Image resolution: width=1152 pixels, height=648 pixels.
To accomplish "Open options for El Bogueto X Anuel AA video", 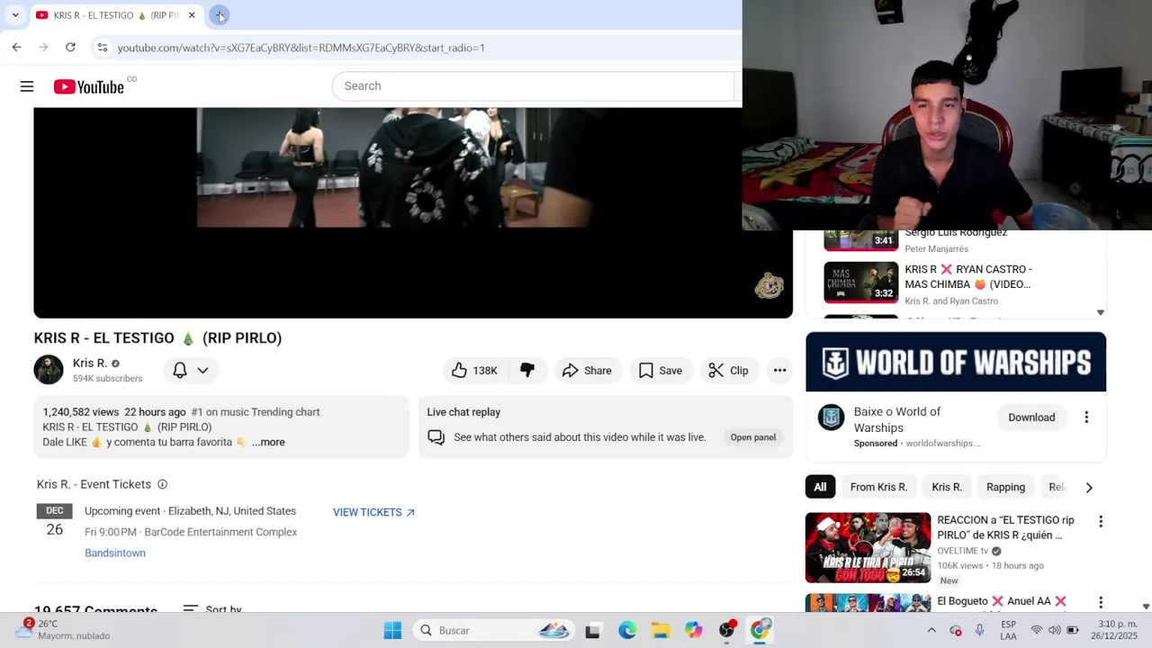I will pyautogui.click(x=1100, y=602).
